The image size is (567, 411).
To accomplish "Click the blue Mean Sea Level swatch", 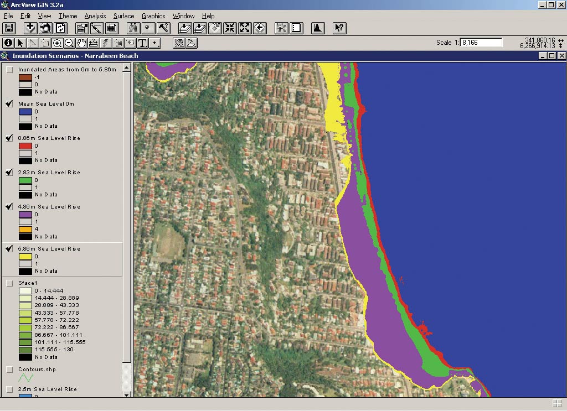I will (25, 112).
